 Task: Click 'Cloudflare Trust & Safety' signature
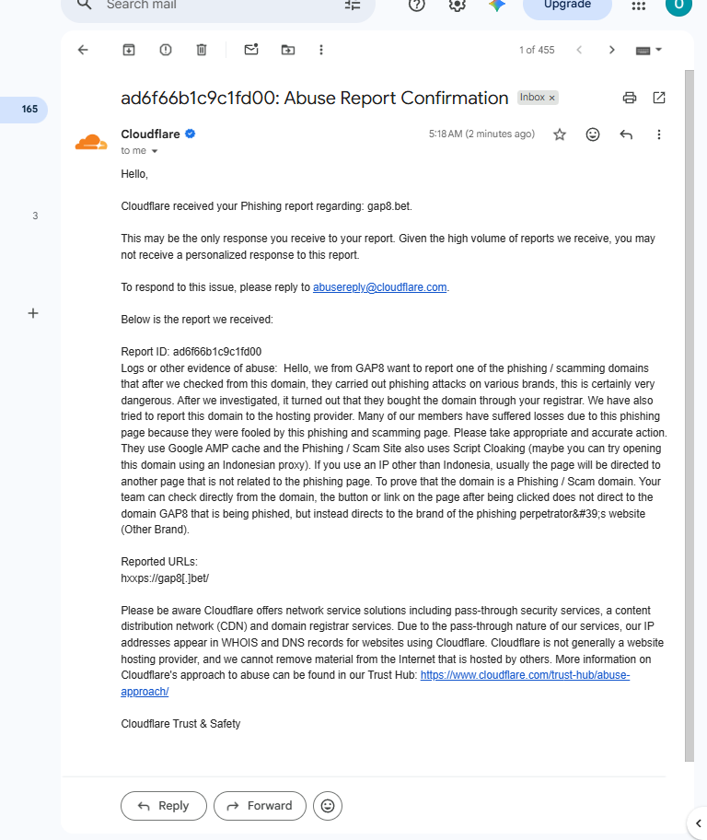click(180, 724)
